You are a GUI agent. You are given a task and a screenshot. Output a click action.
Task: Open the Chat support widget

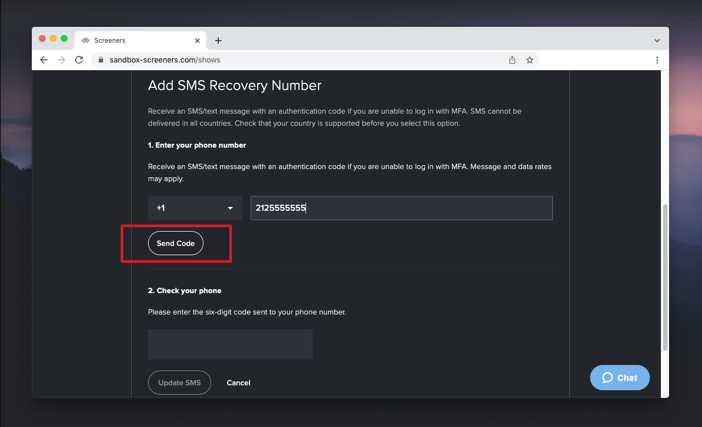pyautogui.click(x=620, y=378)
